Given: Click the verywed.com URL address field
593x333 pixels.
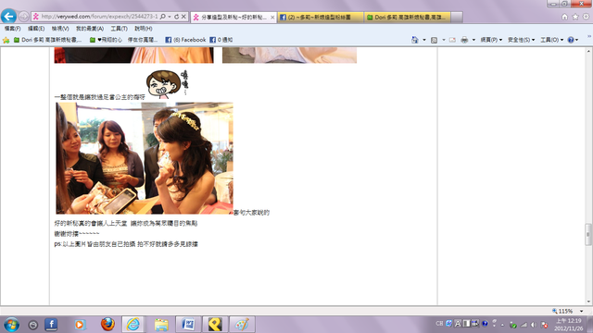Looking at the screenshot, I should click(x=99, y=17).
